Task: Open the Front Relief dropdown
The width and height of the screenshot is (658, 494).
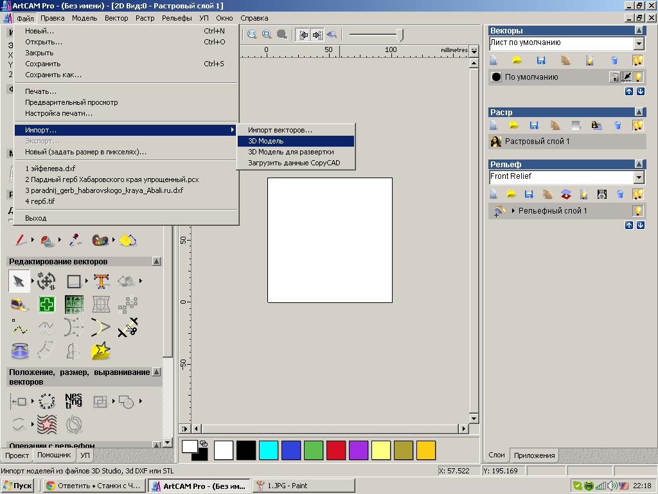Action: (639, 177)
